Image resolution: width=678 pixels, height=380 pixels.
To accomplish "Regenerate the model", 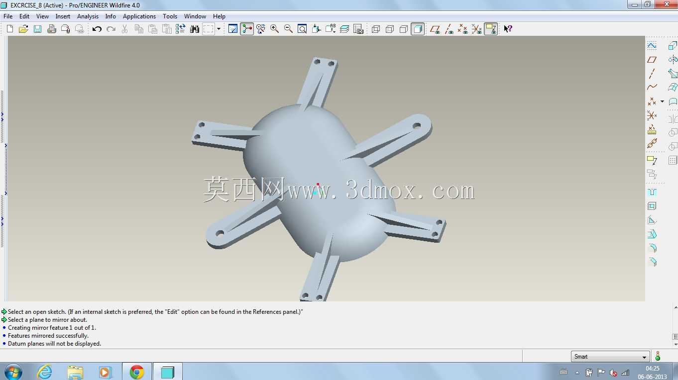I will coord(181,29).
